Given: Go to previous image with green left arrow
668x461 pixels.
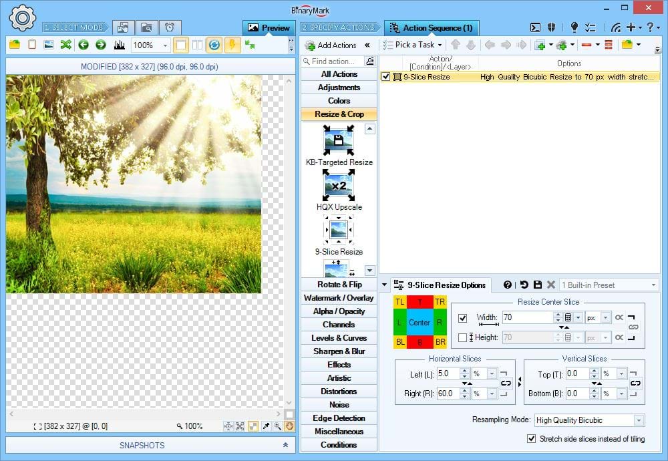Looking at the screenshot, I should (83, 45).
